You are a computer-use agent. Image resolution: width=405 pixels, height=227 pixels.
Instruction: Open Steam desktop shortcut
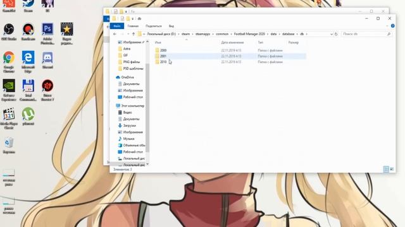point(28,6)
